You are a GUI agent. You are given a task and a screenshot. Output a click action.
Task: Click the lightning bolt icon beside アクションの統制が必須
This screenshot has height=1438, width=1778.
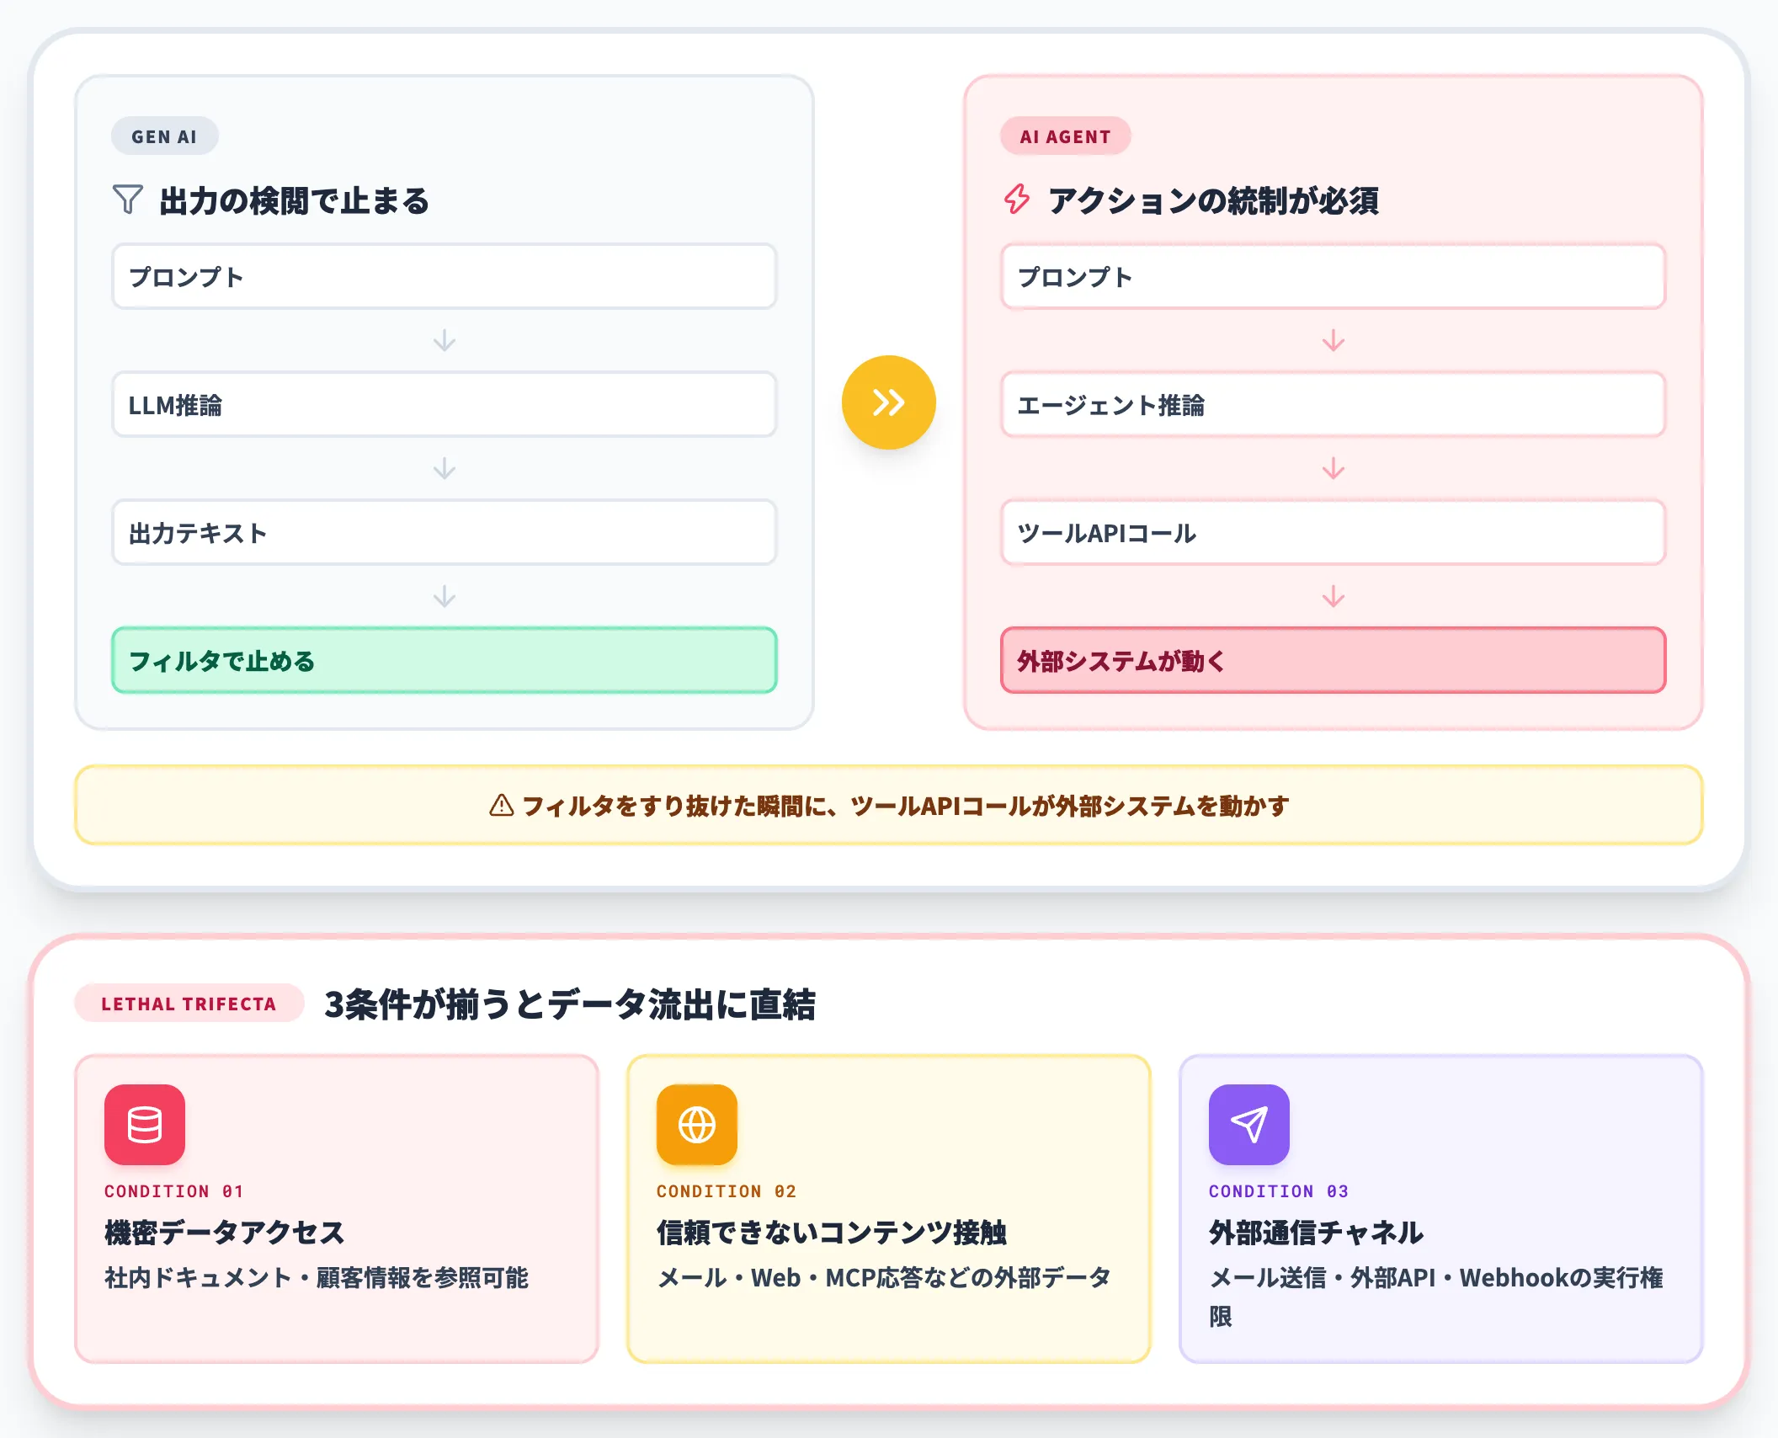pos(1017,200)
